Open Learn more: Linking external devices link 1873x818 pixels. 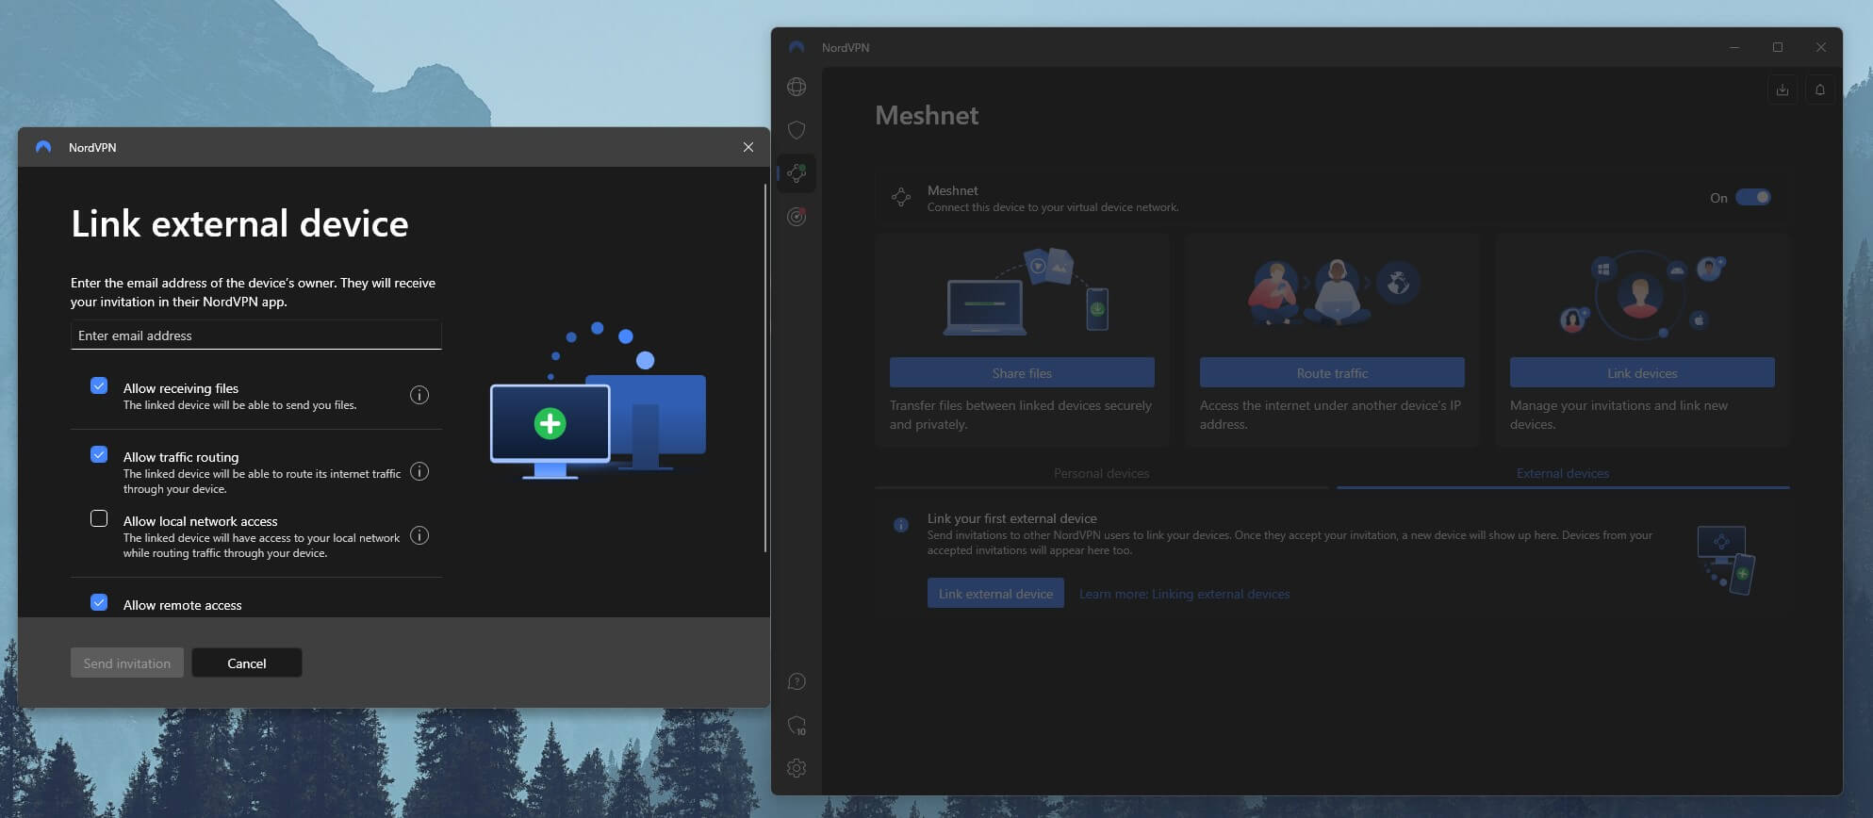(x=1184, y=594)
